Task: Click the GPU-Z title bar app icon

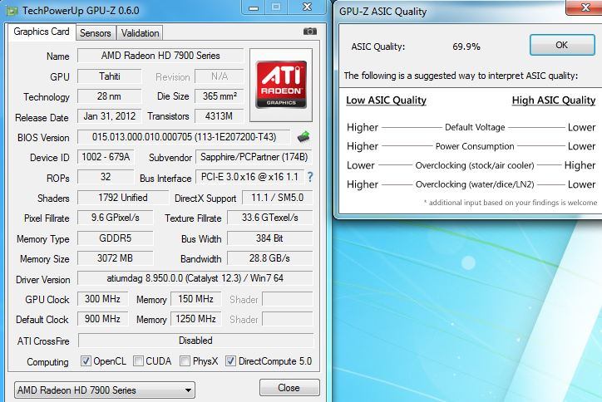Action: point(12,11)
